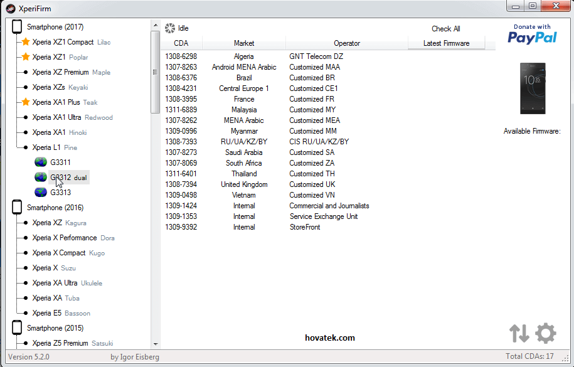Click by Igor Eisberg credit text

coord(135,357)
